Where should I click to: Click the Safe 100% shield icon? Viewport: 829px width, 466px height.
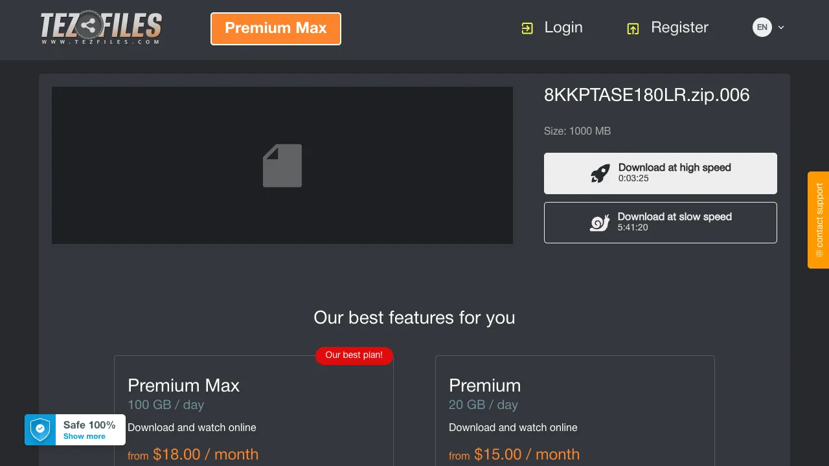point(40,430)
